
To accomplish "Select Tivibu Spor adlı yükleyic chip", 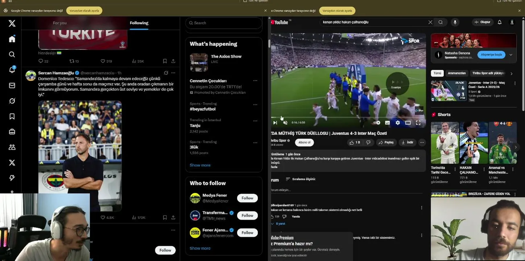I will click(x=488, y=73).
